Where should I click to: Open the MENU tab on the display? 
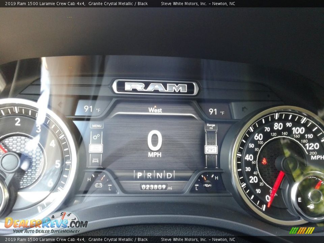point(97,126)
